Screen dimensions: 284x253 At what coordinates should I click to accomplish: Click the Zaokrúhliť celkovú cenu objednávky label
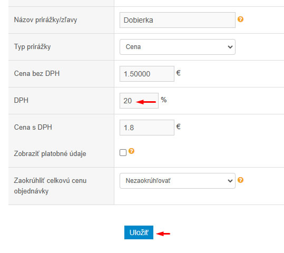50,186
